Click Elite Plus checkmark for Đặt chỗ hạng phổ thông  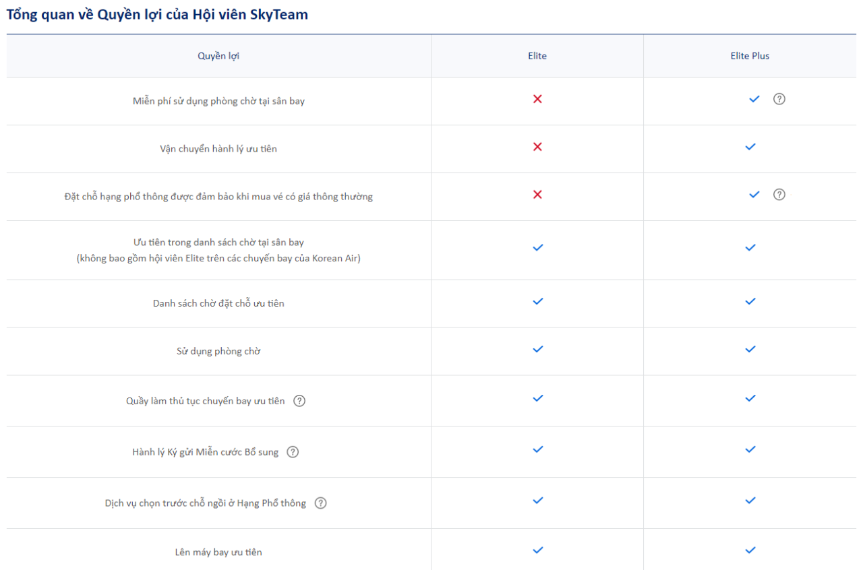coord(754,195)
